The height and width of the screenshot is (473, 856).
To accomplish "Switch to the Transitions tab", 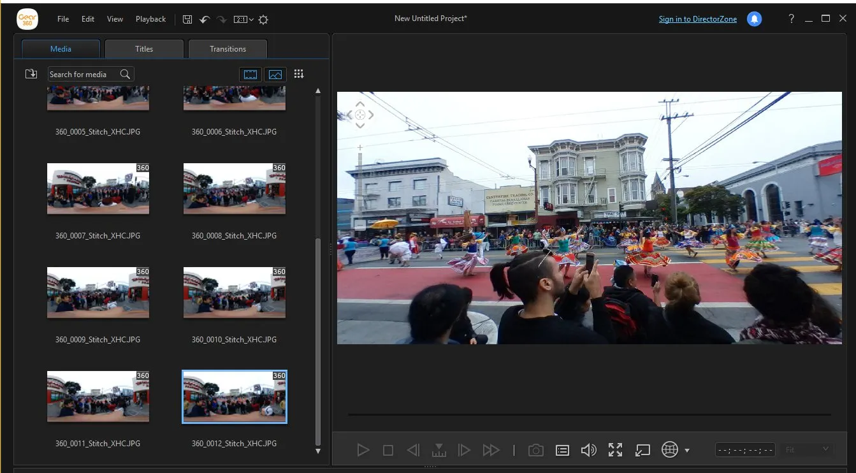I will (x=228, y=49).
